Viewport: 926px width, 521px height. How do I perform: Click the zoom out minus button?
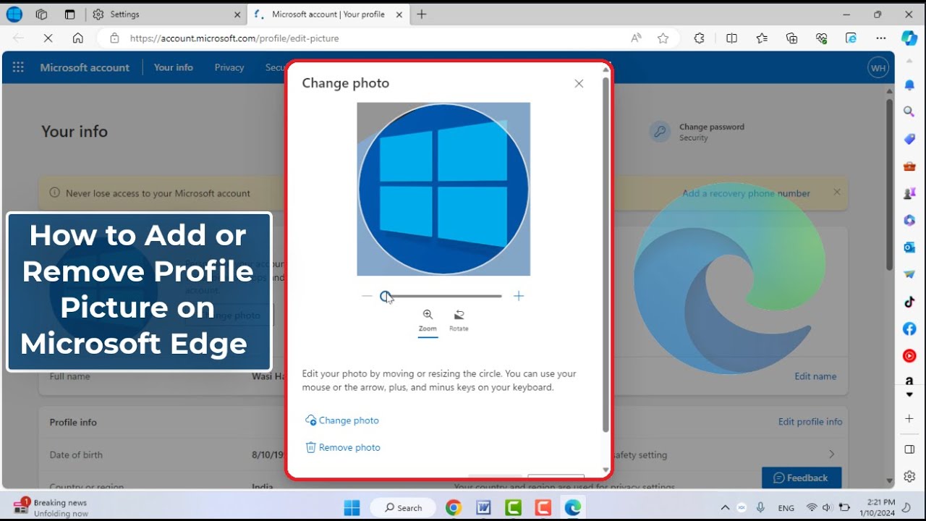coord(367,296)
